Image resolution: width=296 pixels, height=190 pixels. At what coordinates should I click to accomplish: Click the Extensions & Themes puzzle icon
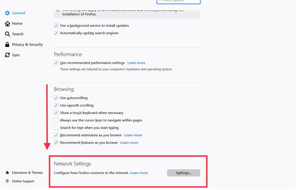point(7,172)
